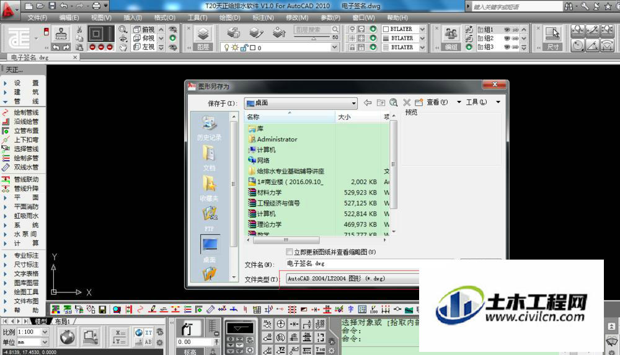Open the 单位 mm unit dropdown
Image resolution: width=620 pixels, height=355 pixels.
(45, 342)
